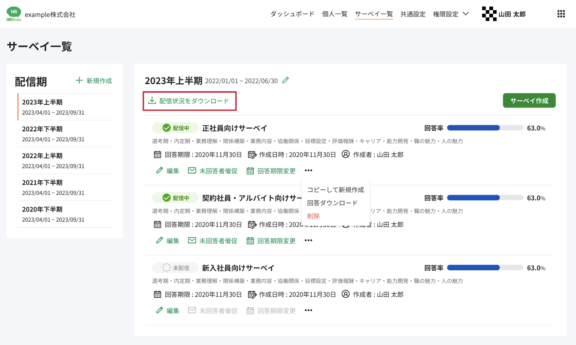
Task: Switch to the ダッシュボード navigation tab
Action: coord(292,13)
